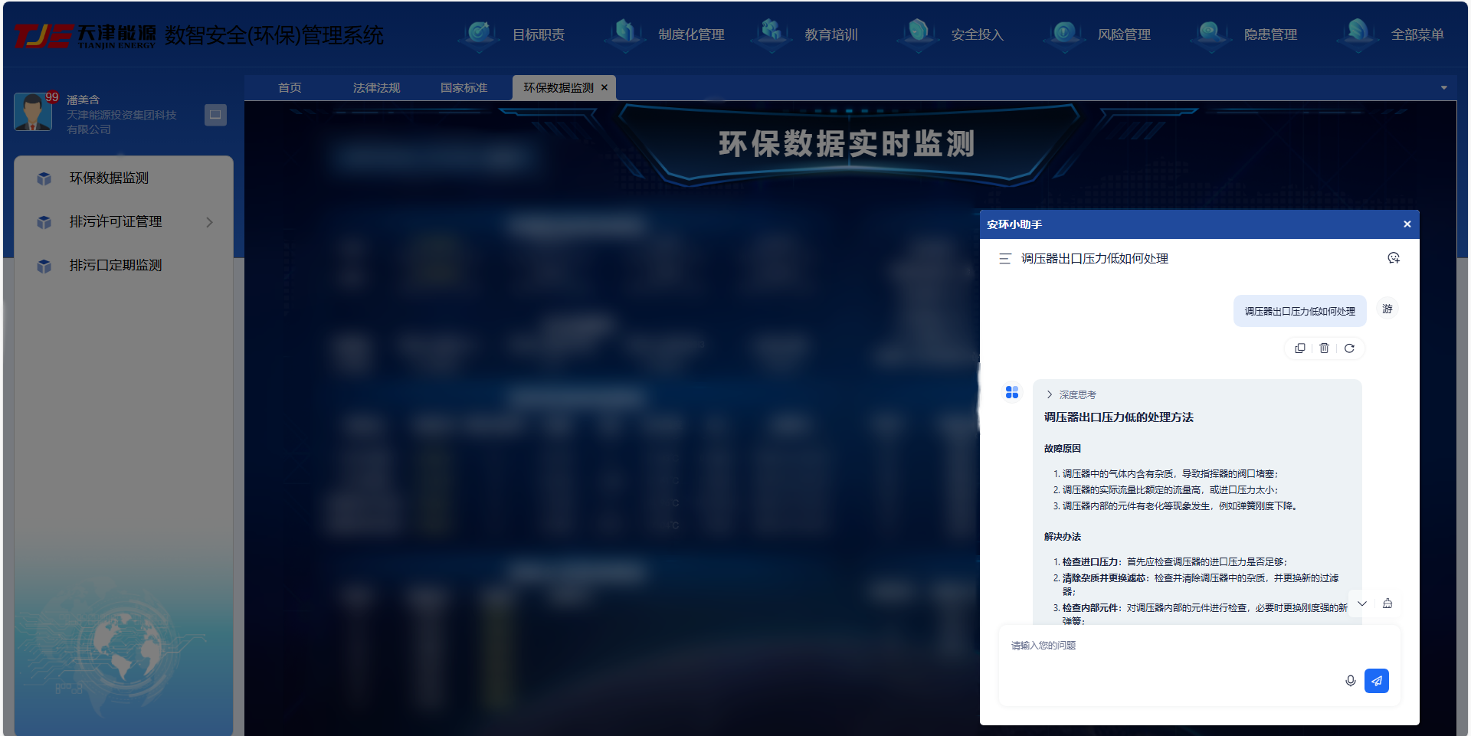Collapse the sidebar with the square button
This screenshot has height=736, width=1471.
pyautogui.click(x=215, y=115)
